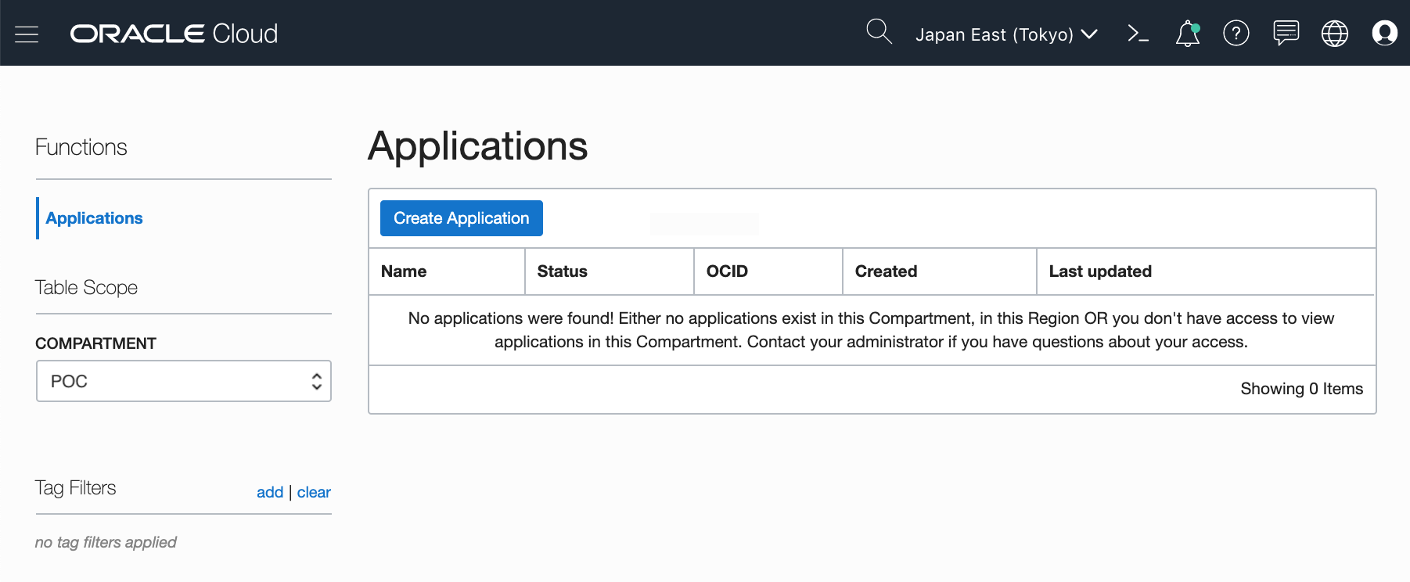Click the OCID column header
This screenshot has height=582, width=1410.
[x=727, y=271]
